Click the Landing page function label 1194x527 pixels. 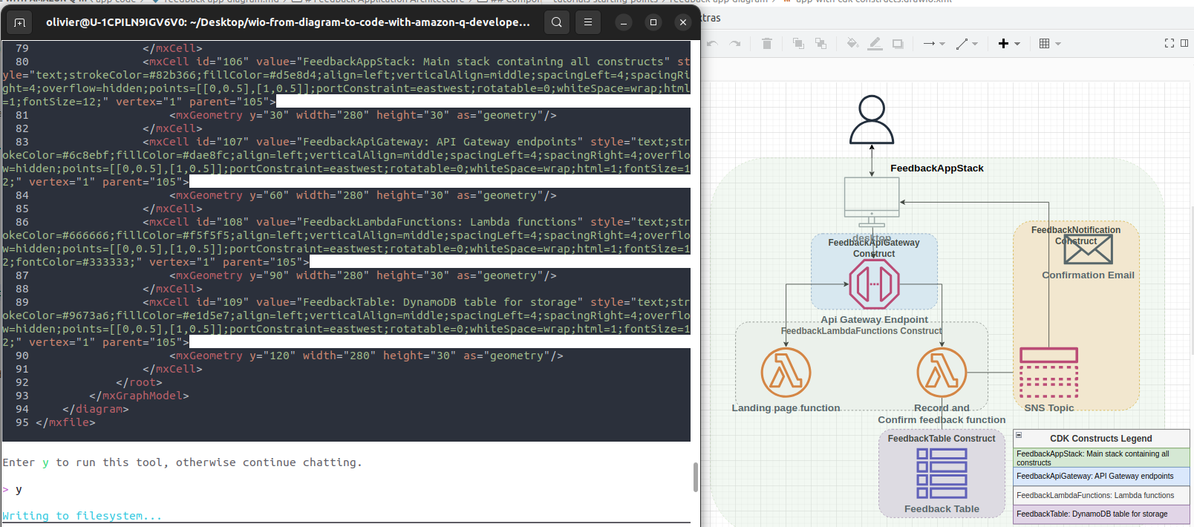coord(786,408)
